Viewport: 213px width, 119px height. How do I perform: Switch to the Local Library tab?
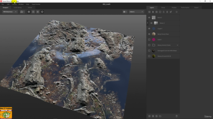(18, 8)
